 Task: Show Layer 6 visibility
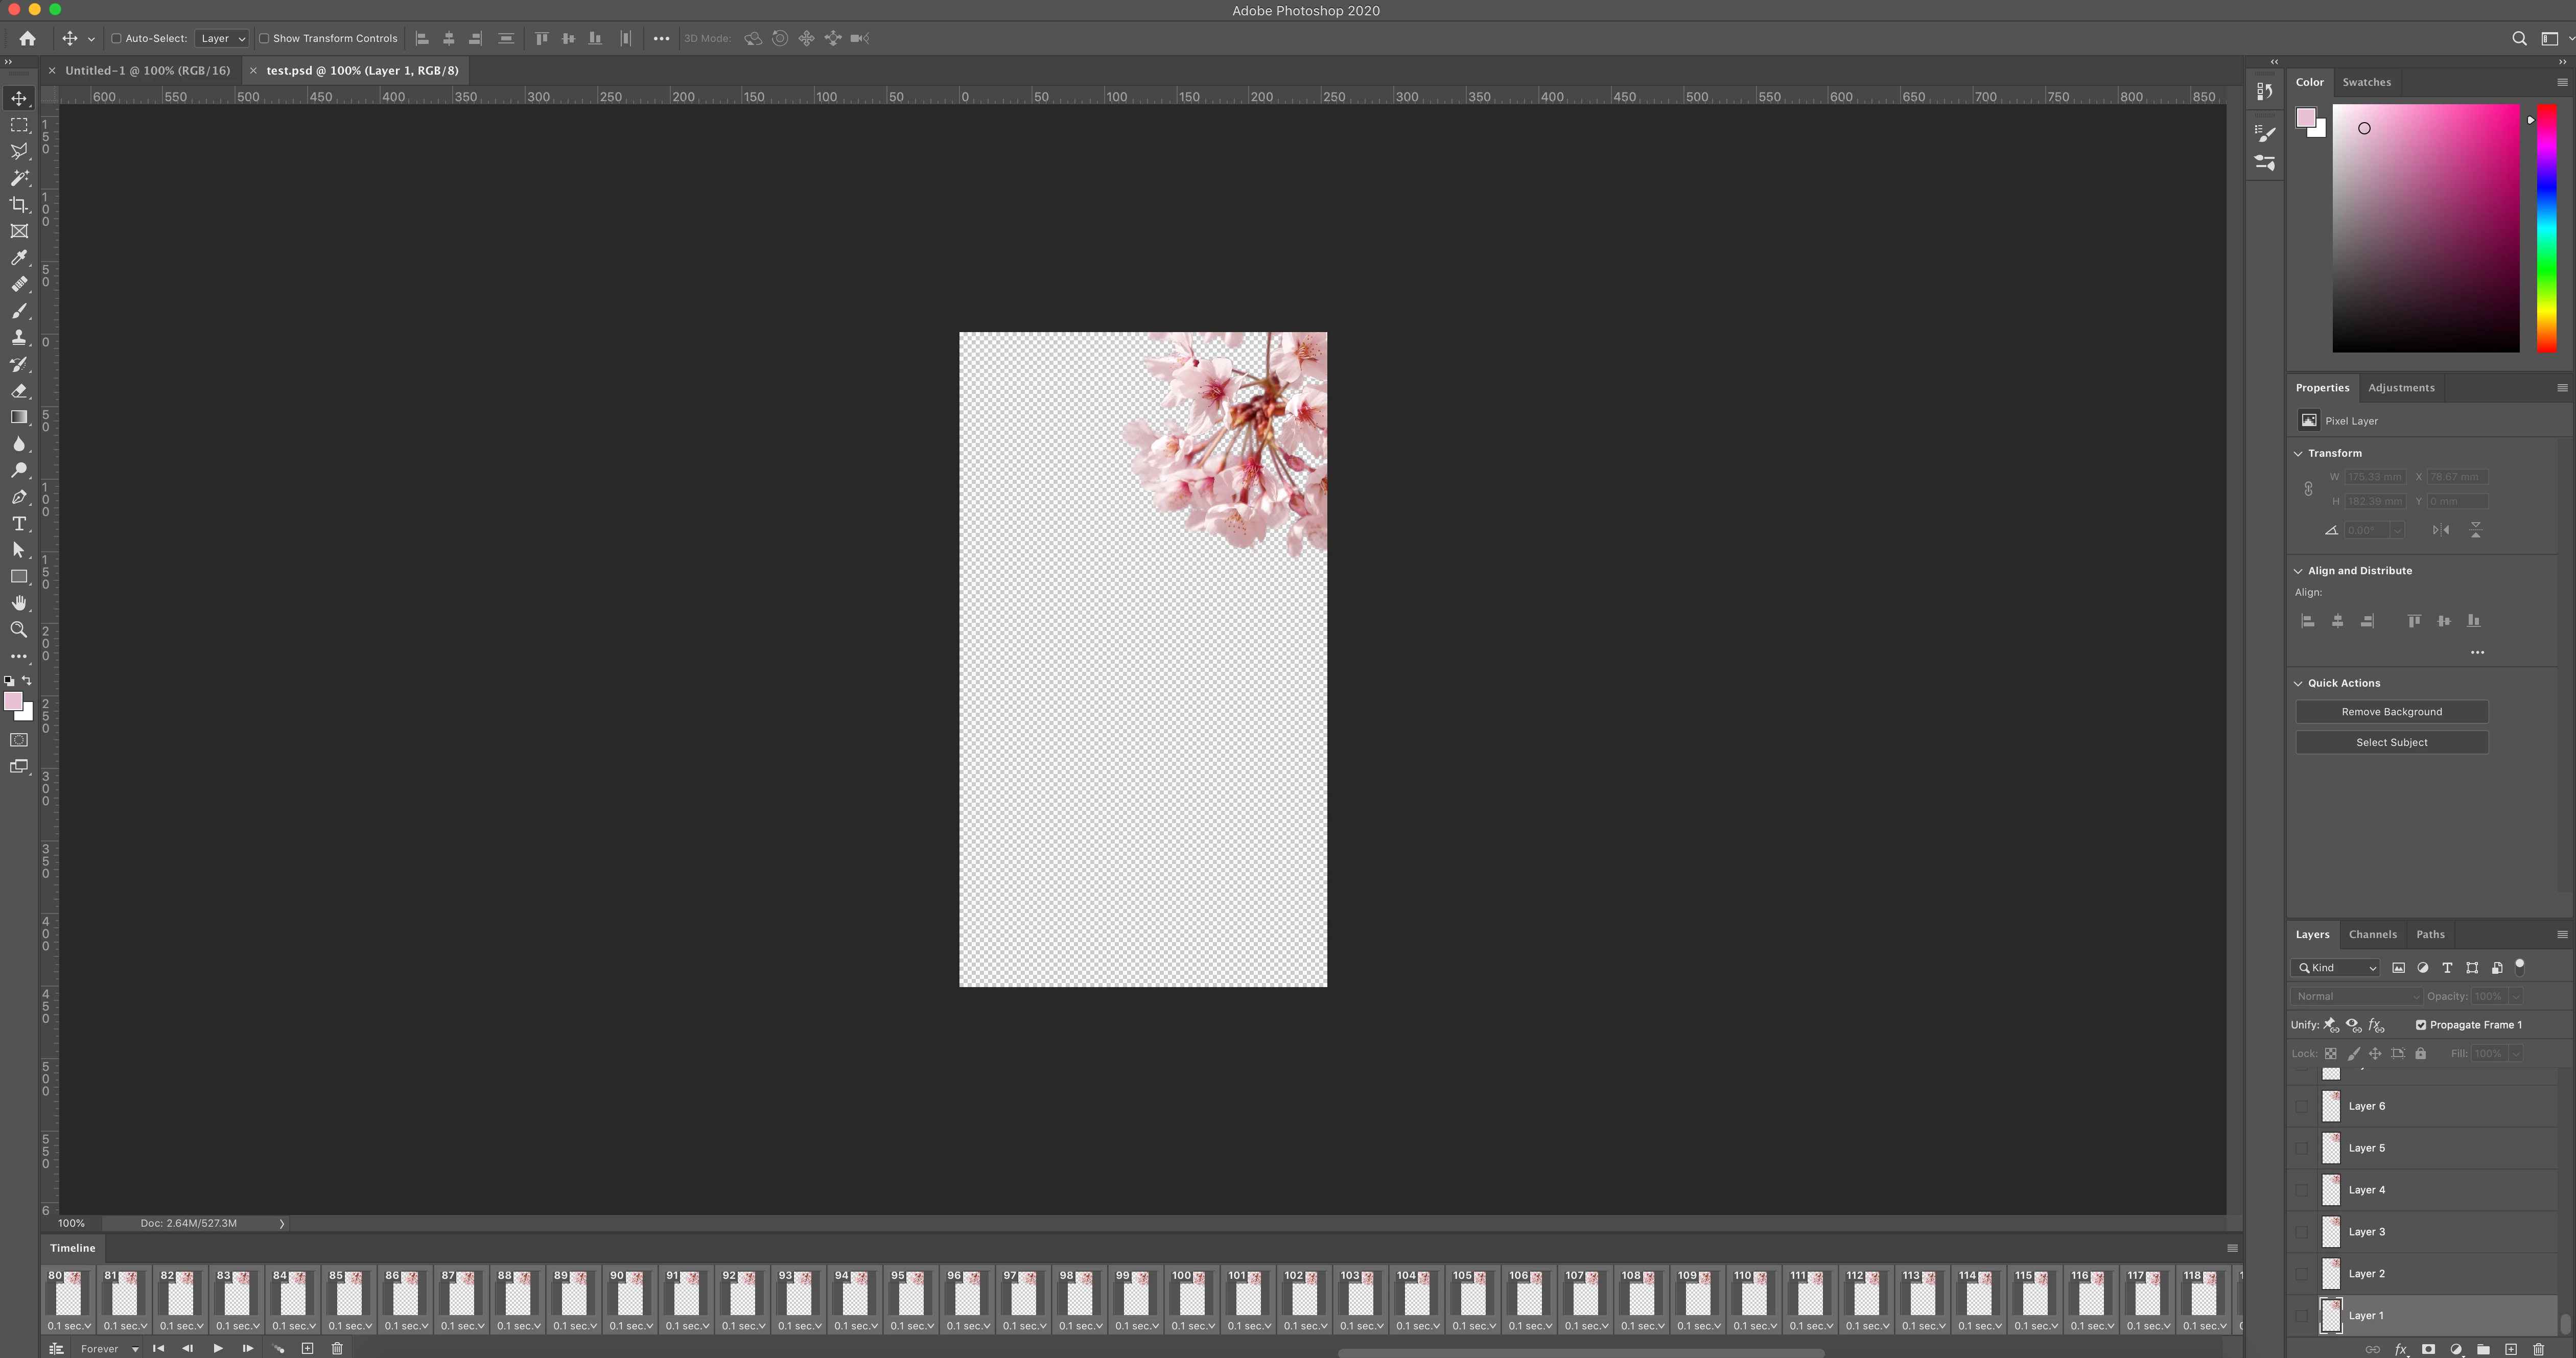click(x=2302, y=1106)
